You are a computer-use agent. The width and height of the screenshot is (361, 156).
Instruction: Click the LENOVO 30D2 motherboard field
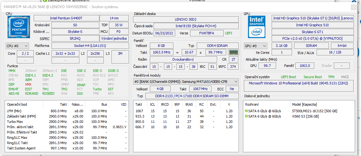point(186,19)
